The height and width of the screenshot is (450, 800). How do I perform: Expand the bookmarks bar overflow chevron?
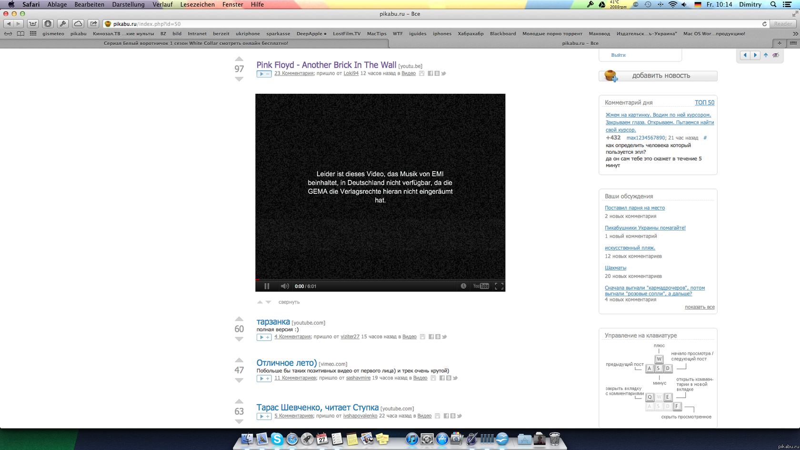pyautogui.click(x=795, y=34)
